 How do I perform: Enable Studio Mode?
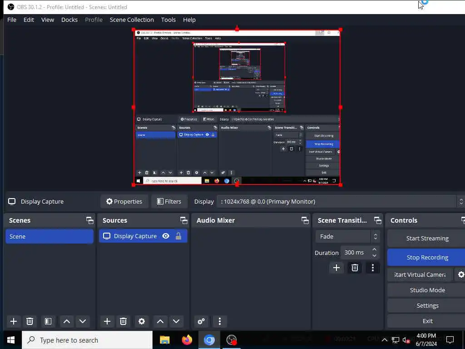coord(427,290)
